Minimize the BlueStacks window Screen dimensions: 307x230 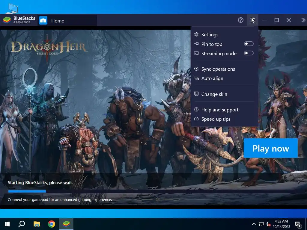[265, 20]
